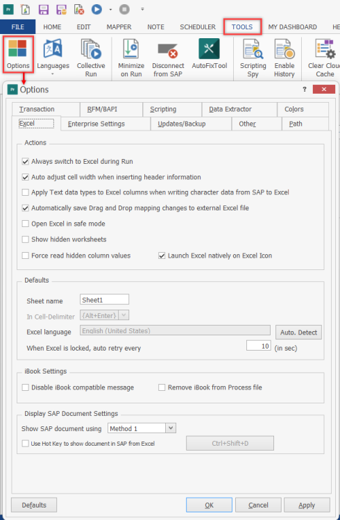This screenshot has height=520, width=340.
Task: Open the RFM/BAPI options tab
Action: (x=111, y=109)
